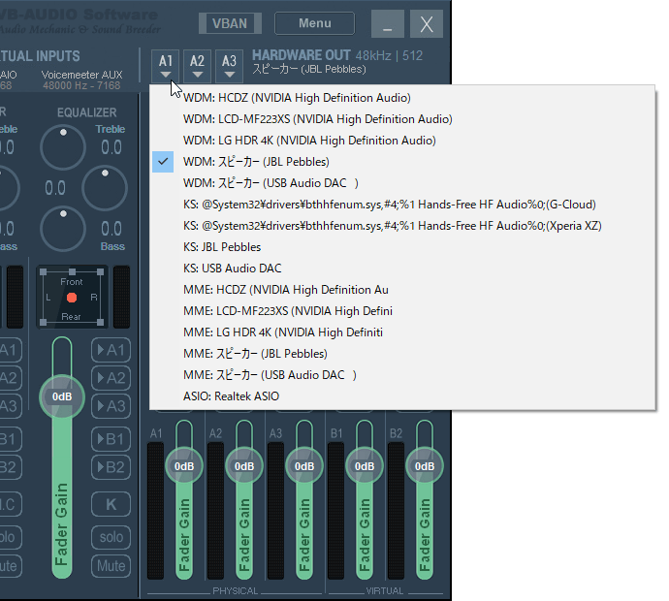Select MME: LCD-MF223XS device
Image resolution: width=669 pixels, height=601 pixels.
point(402,311)
